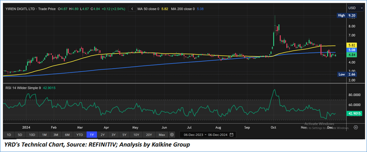Select the 1D time range

coord(9,135)
